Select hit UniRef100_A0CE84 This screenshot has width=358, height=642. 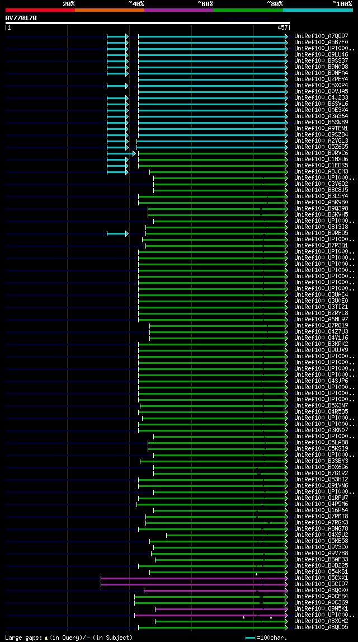[321, 597]
